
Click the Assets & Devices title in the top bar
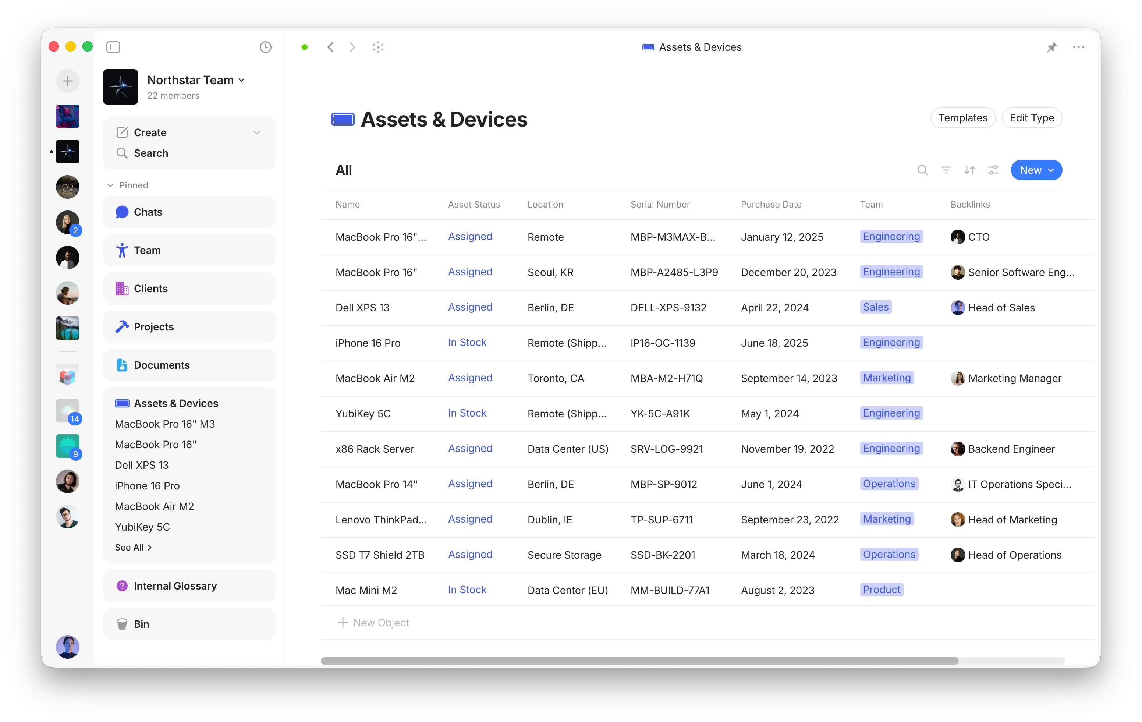pyautogui.click(x=691, y=47)
